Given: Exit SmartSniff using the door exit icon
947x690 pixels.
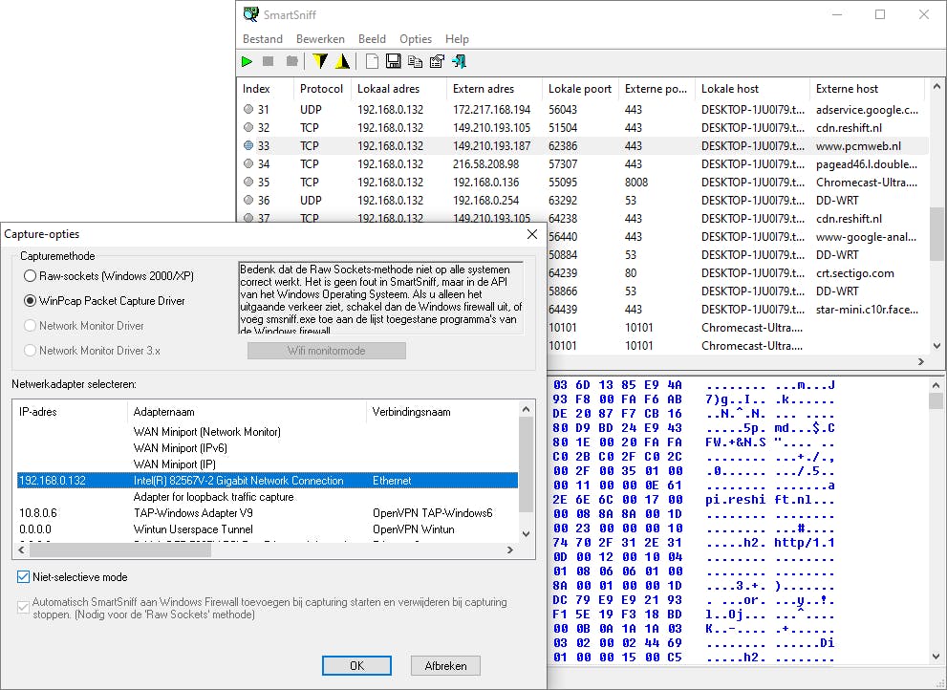Looking at the screenshot, I should click(x=459, y=60).
